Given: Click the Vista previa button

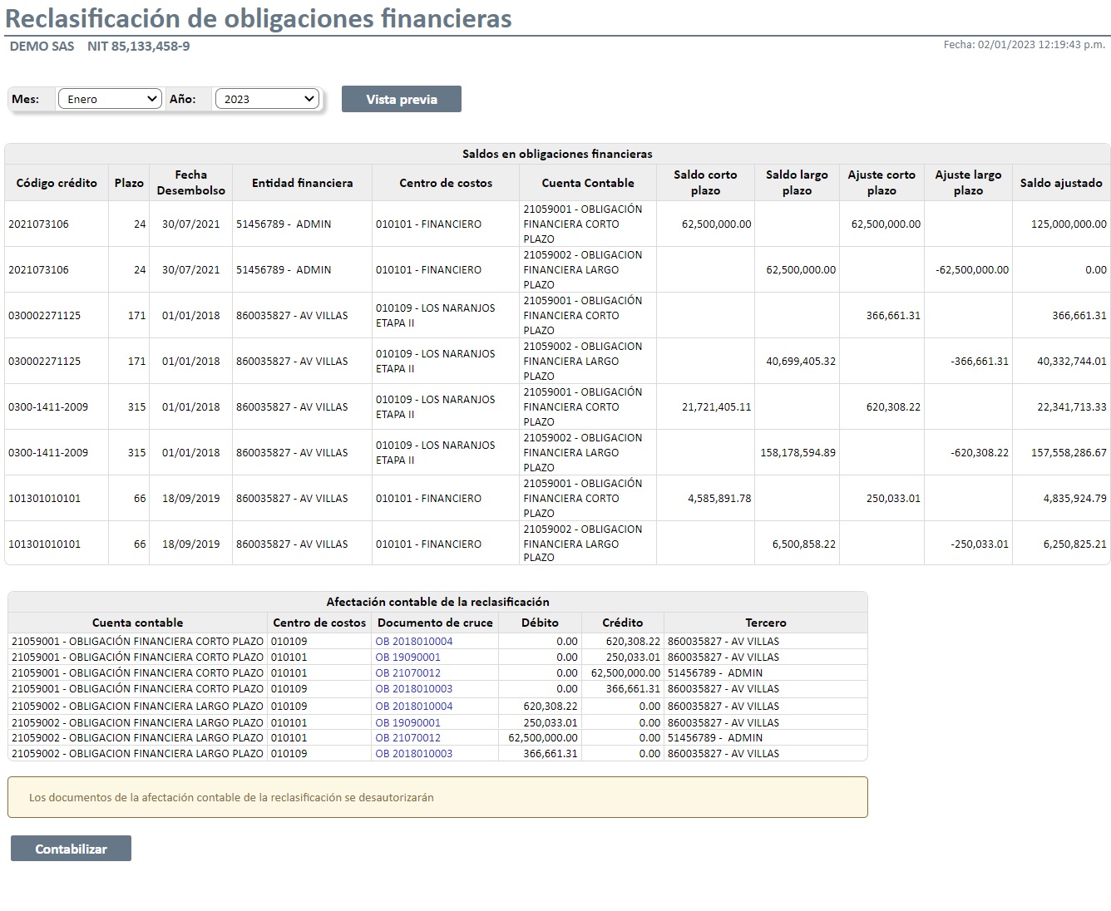Looking at the screenshot, I should 402,99.
